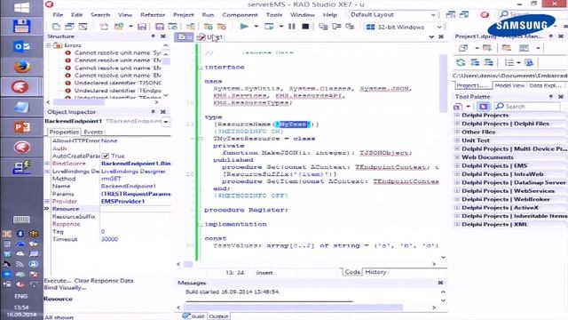568x320 pixels.
Task: Click the Stop (program reset) toolbar button
Action: [x=305, y=27]
